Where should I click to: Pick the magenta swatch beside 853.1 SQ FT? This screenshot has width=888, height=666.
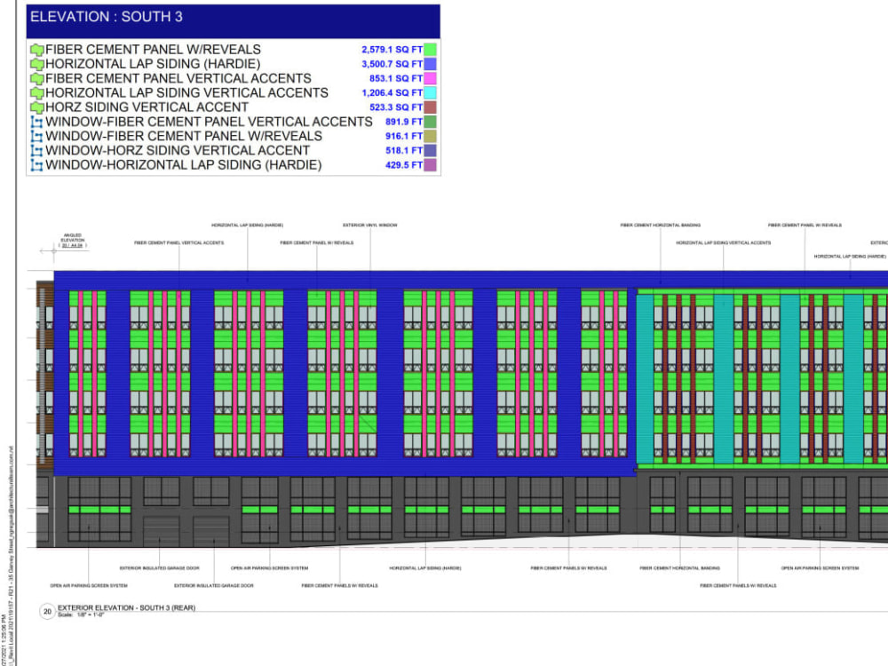[x=430, y=78]
